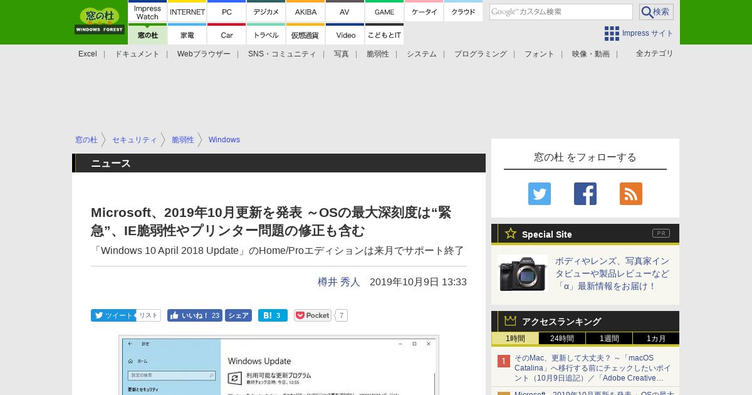Viewport: 752px width, 395px height.
Task: Select the システム category
Action: tap(422, 54)
